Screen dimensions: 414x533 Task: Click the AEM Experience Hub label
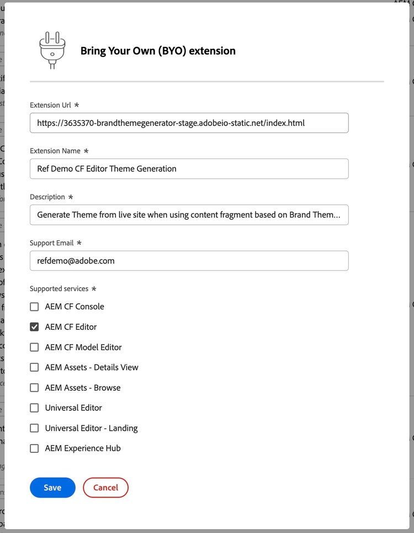click(83, 448)
